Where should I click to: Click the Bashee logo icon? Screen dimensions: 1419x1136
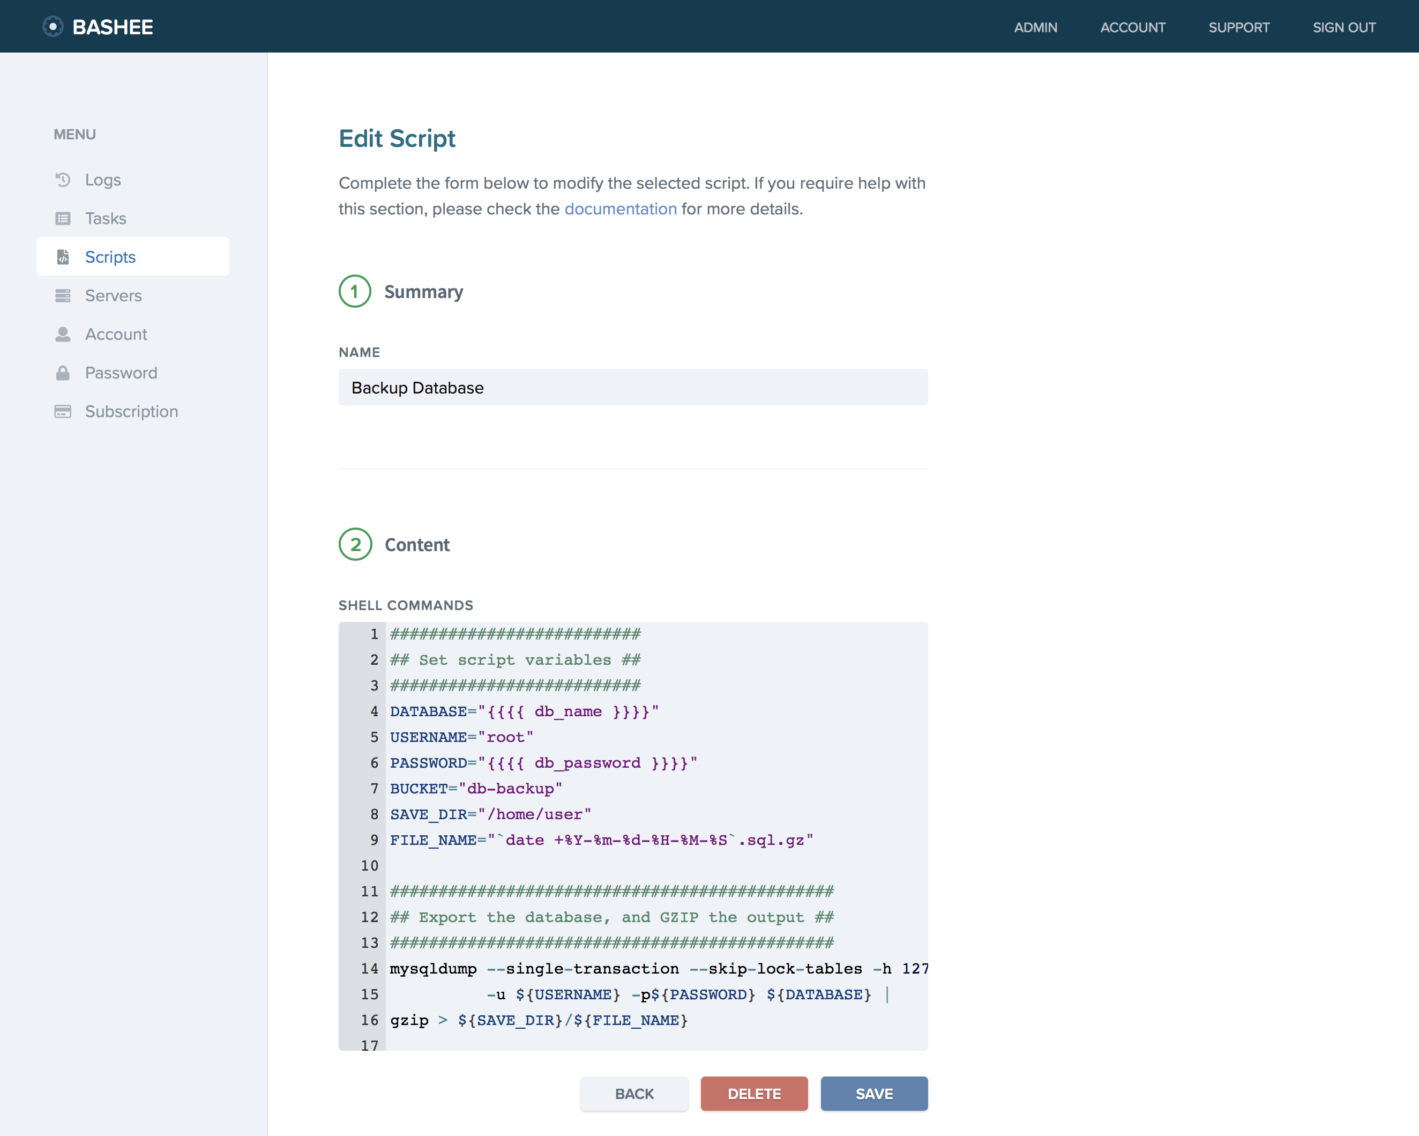(x=53, y=27)
